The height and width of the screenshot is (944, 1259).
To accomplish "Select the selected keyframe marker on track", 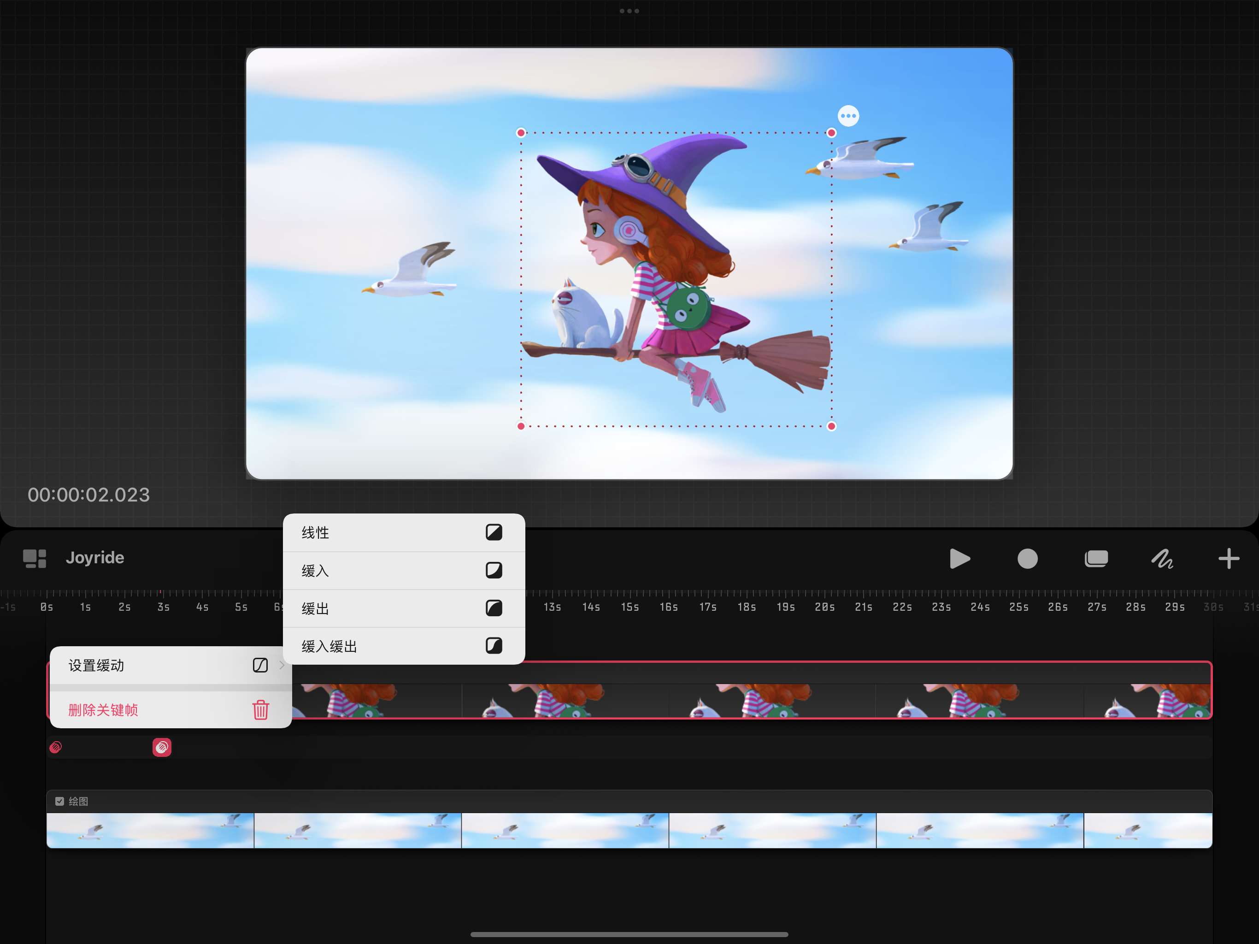I will [x=162, y=747].
